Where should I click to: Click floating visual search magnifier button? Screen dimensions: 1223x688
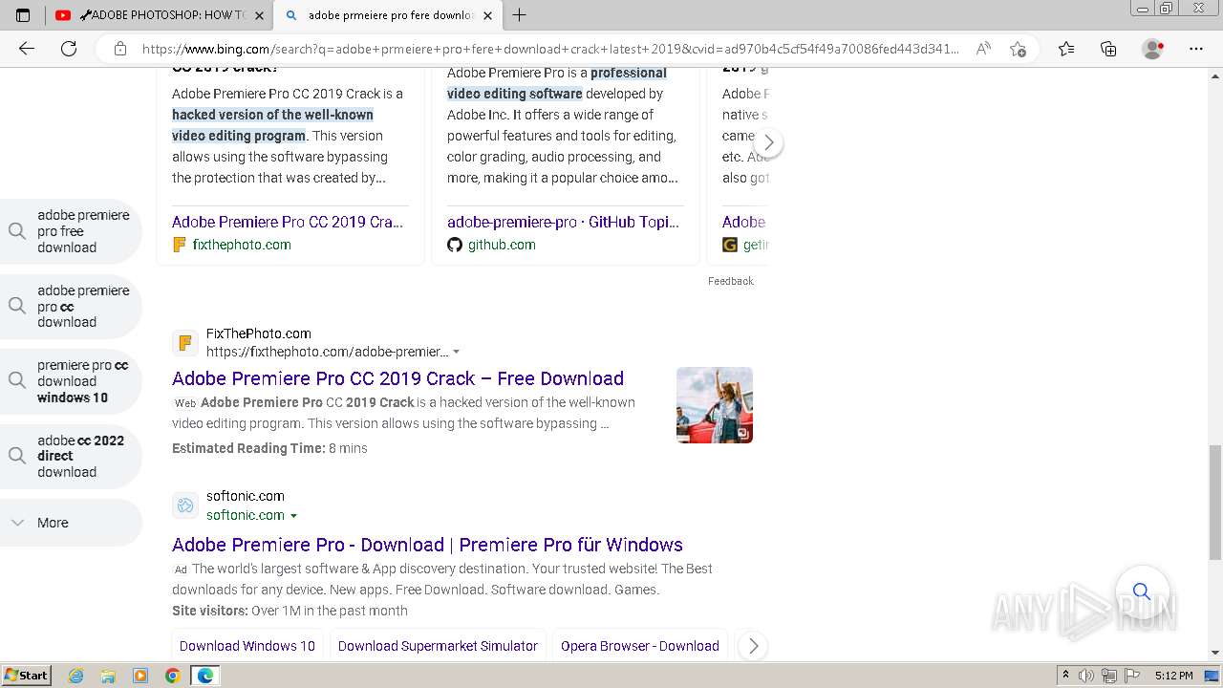[x=1141, y=591]
